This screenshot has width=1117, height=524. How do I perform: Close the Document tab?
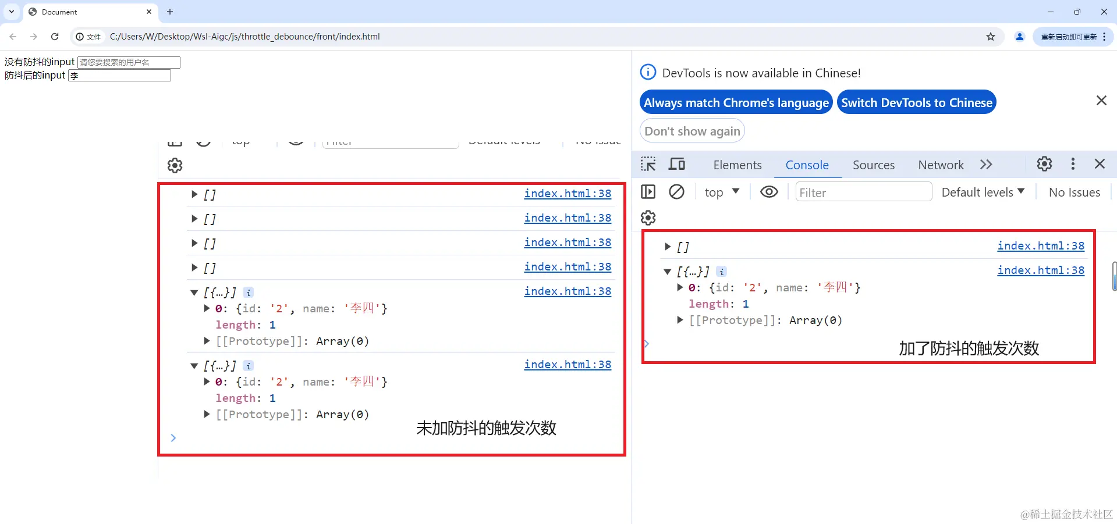pos(149,12)
